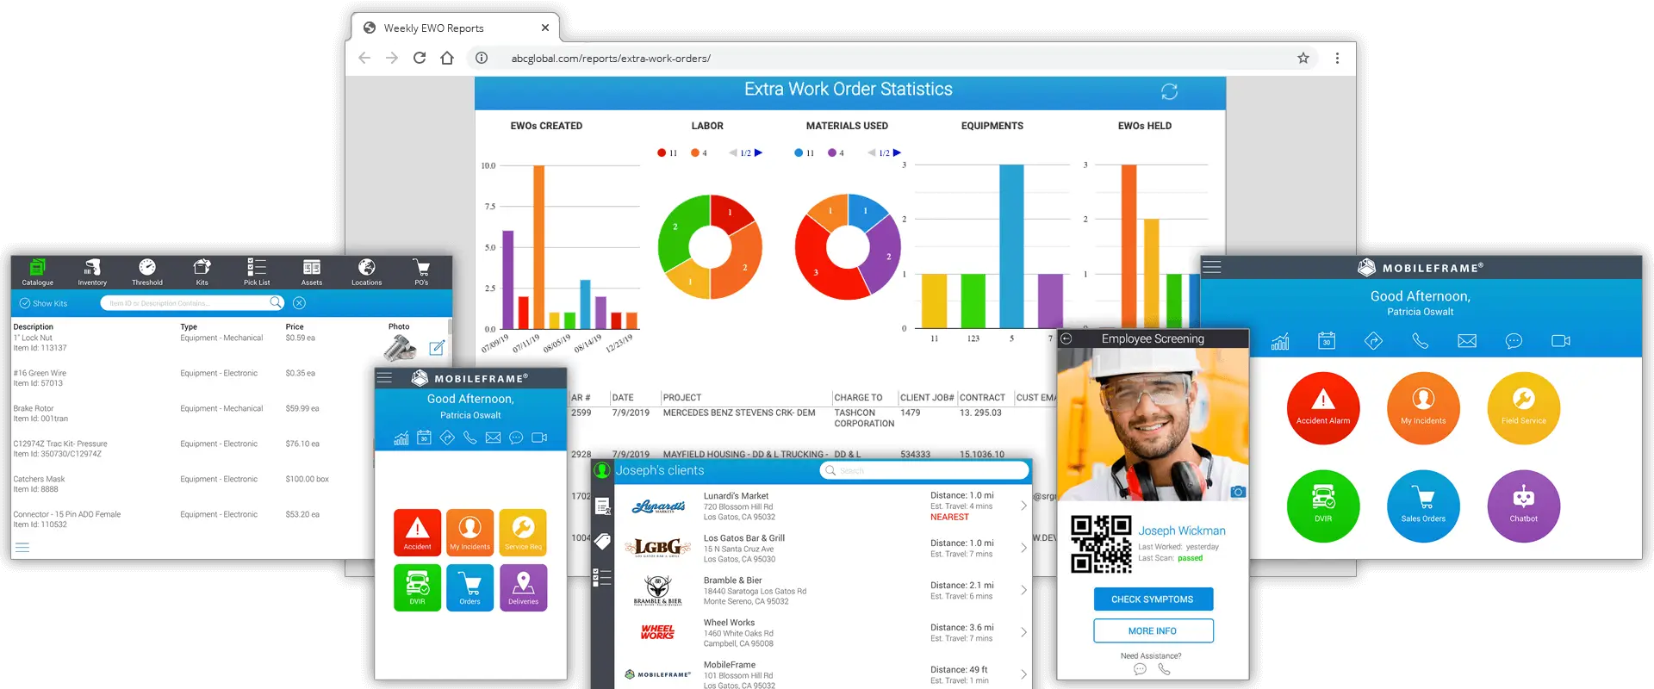Image resolution: width=1654 pixels, height=689 pixels.
Task: Open the checklist icon in clients sidebar
Action: [602, 577]
